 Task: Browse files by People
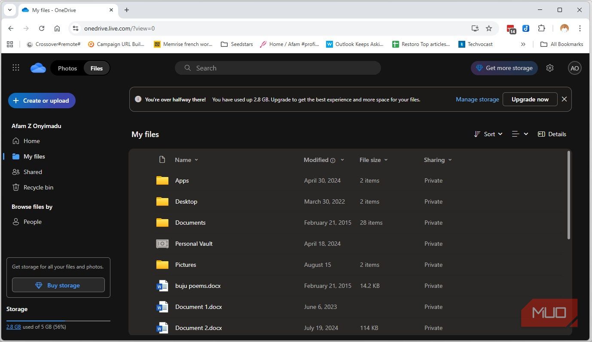(x=32, y=222)
